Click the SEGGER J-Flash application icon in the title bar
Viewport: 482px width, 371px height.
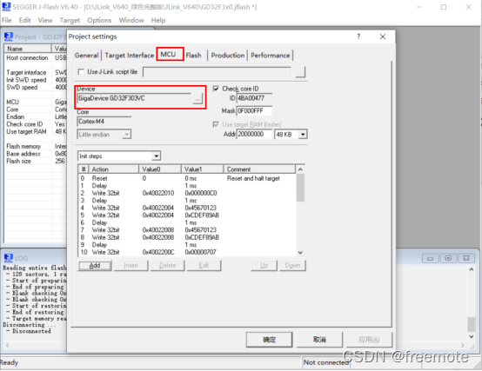(x=6, y=7)
